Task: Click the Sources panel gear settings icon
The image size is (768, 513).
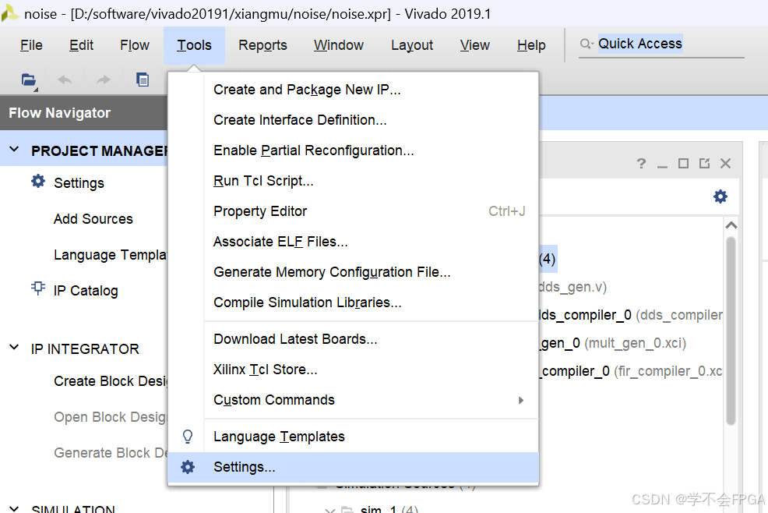Action: 720,196
